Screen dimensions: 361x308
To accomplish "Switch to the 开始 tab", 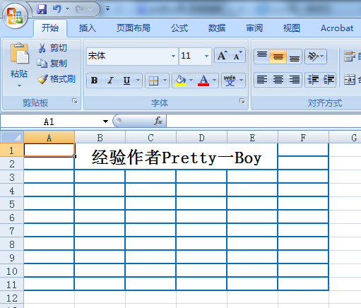I will pyautogui.click(x=50, y=28).
